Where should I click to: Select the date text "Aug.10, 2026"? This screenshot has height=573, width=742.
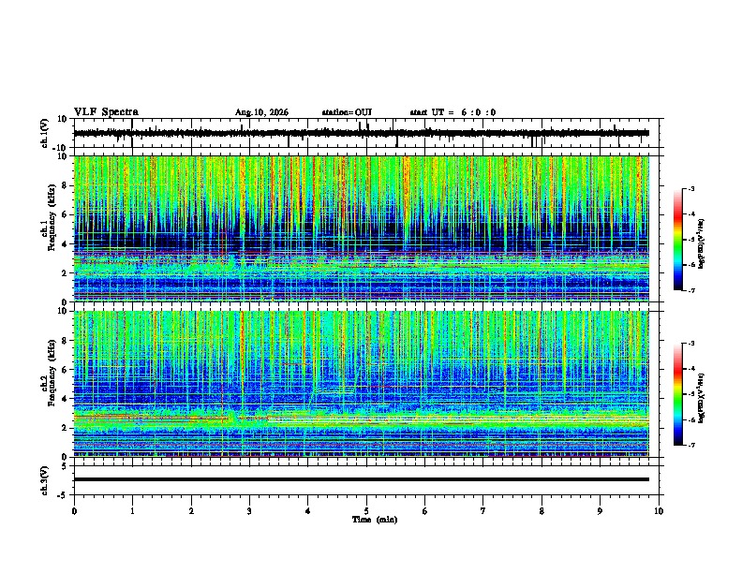261,112
